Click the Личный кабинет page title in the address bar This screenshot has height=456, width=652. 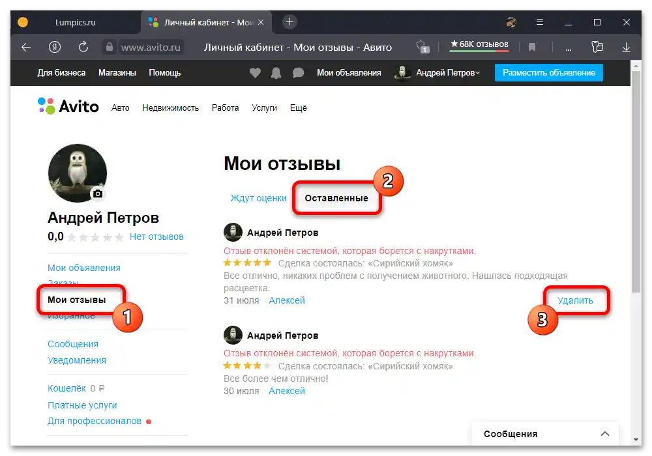(x=298, y=48)
